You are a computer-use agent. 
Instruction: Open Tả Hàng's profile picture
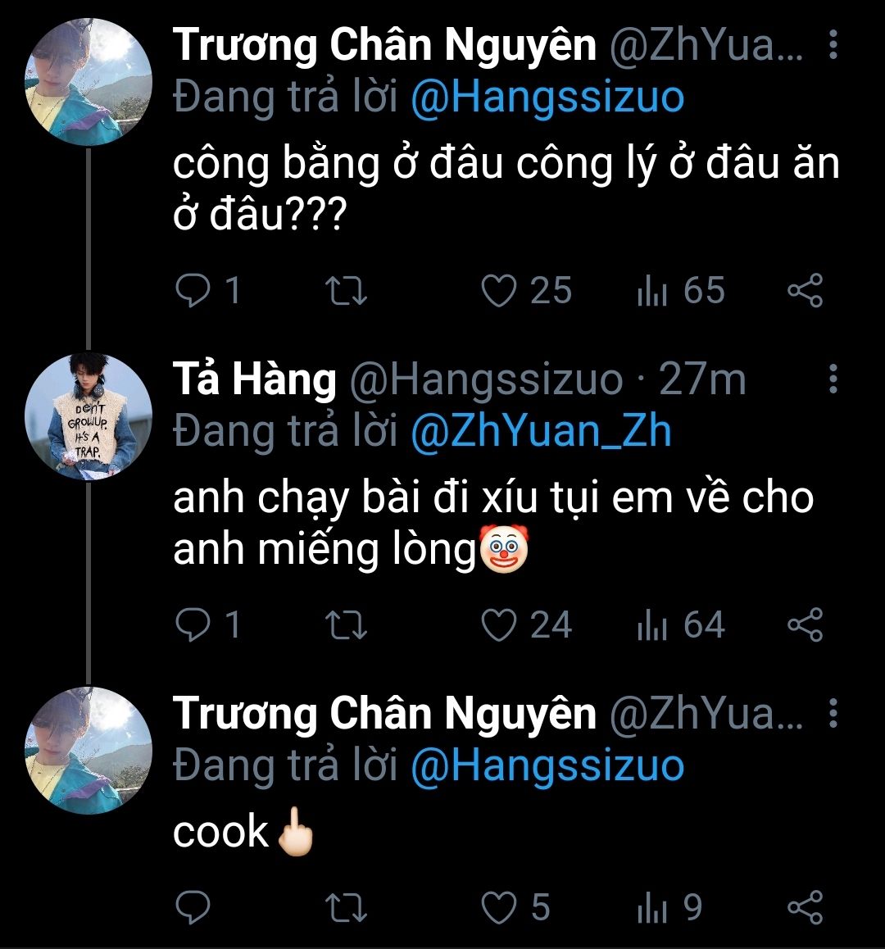(x=90, y=415)
